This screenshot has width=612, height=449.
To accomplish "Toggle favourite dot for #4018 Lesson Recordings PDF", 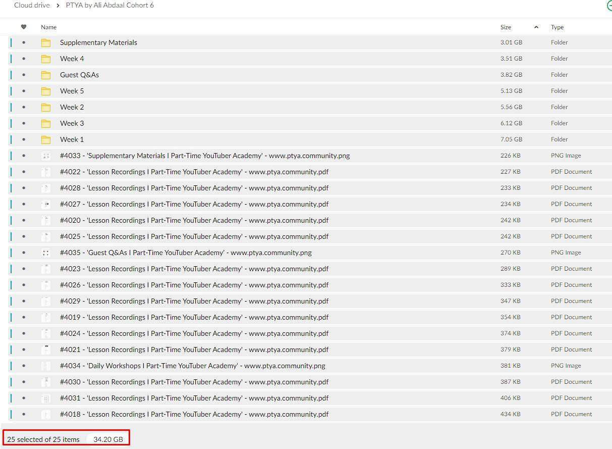I will (24, 414).
